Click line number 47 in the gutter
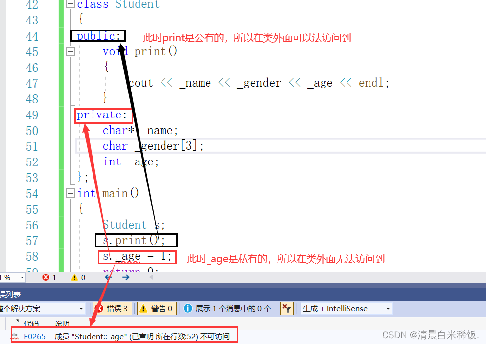486x344 pixels. pos(32,83)
